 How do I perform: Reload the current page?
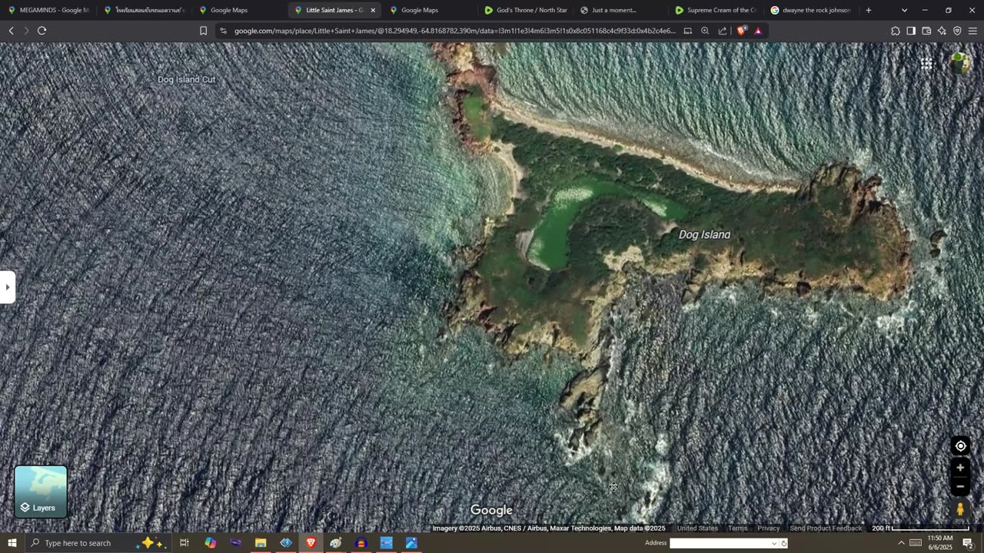pos(42,31)
